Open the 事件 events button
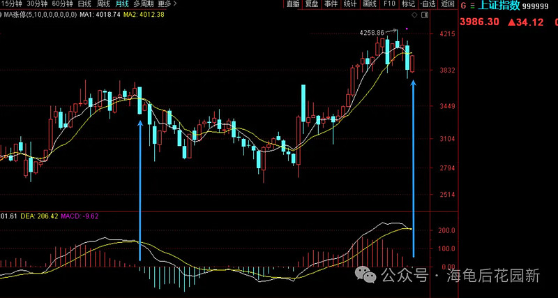This screenshot has width=558, height=298. click(x=331, y=4)
